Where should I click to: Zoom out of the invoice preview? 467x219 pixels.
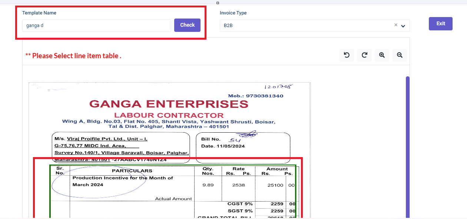pos(400,55)
